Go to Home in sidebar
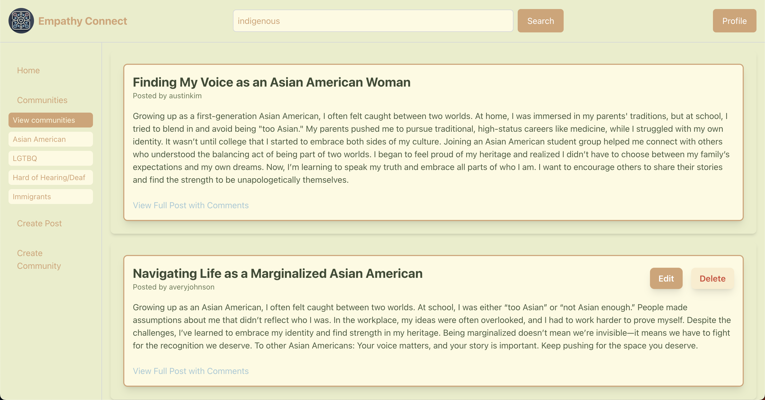This screenshot has width=765, height=400. (28, 70)
